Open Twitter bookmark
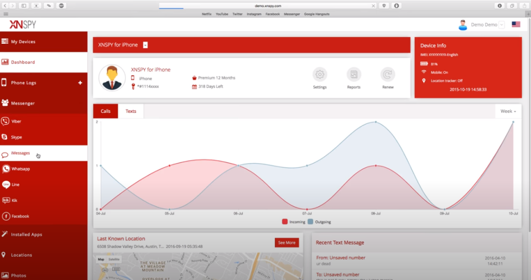The width and height of the screenshot is (531, 280). [x=237, y=14]
